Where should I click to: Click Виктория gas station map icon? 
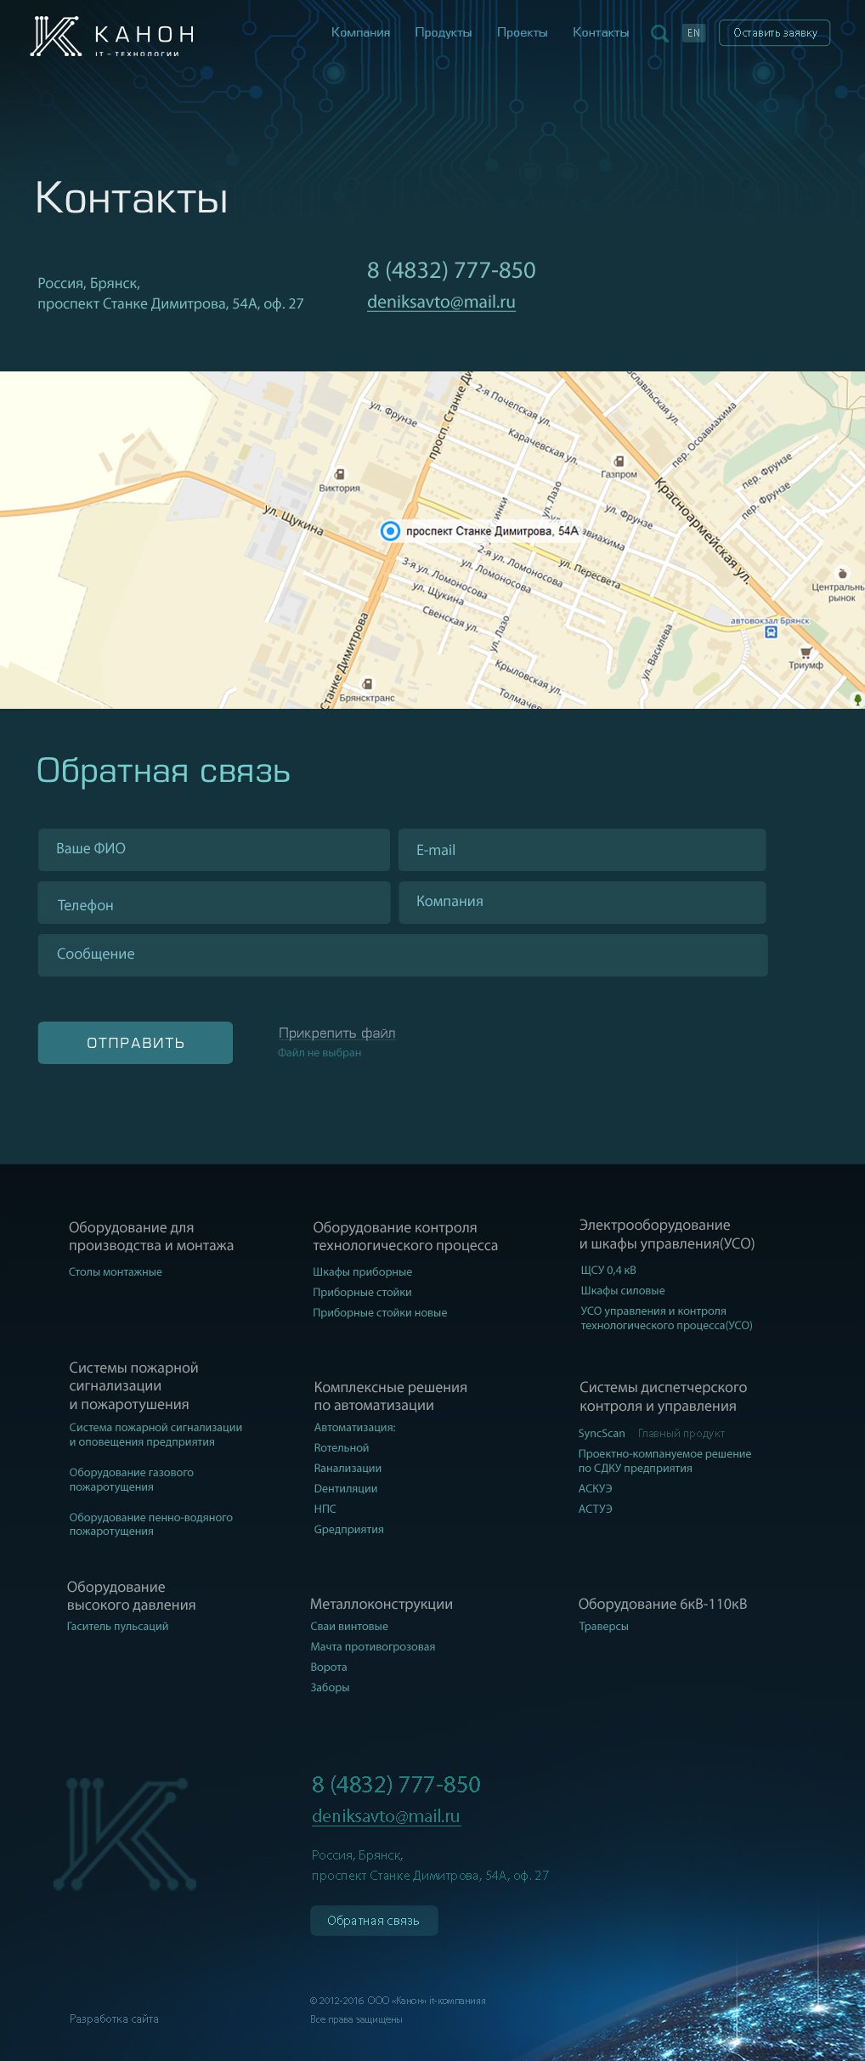coord(339,474)
